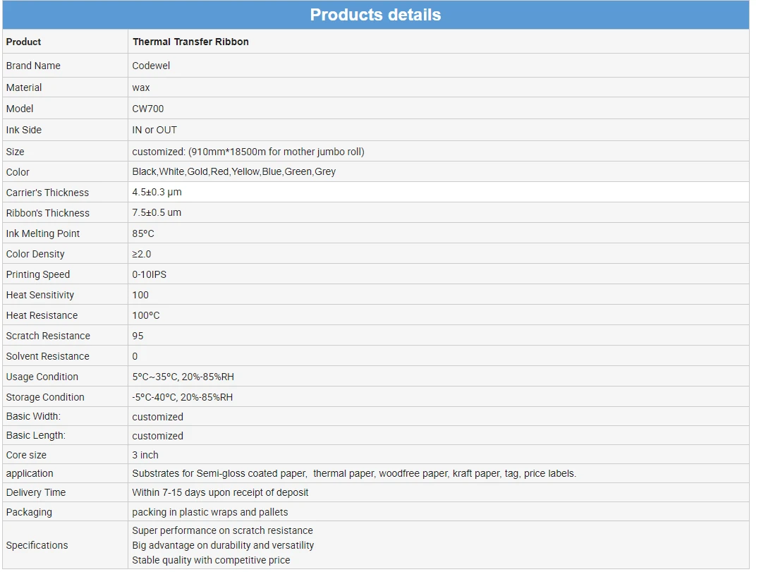Screen dimensions: 761x572
Task: Select the 0-10IPS printing speed value
Action: [x=149, y=274]
